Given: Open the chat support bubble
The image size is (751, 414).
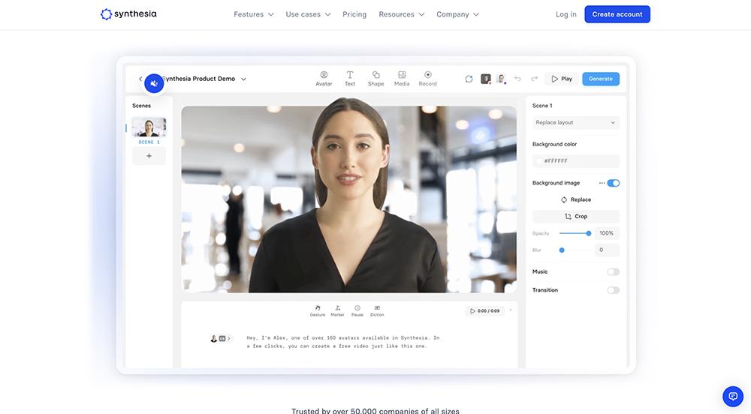Looking at the screenshot, I should point(733,396).
